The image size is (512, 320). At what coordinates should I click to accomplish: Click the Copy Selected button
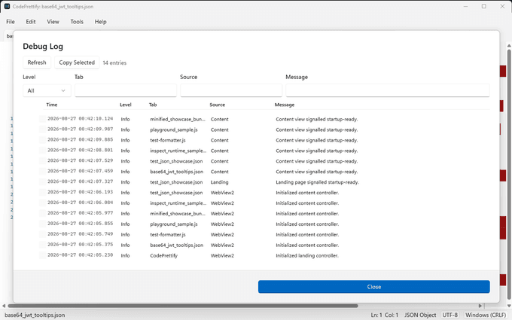point(77,62)
